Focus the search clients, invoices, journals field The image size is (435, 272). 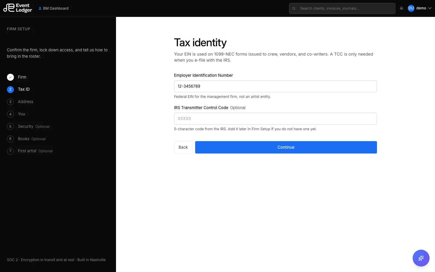[x=342, y=8]
